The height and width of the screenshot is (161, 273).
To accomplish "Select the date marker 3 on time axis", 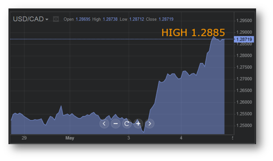I will [x=129, y=138].
